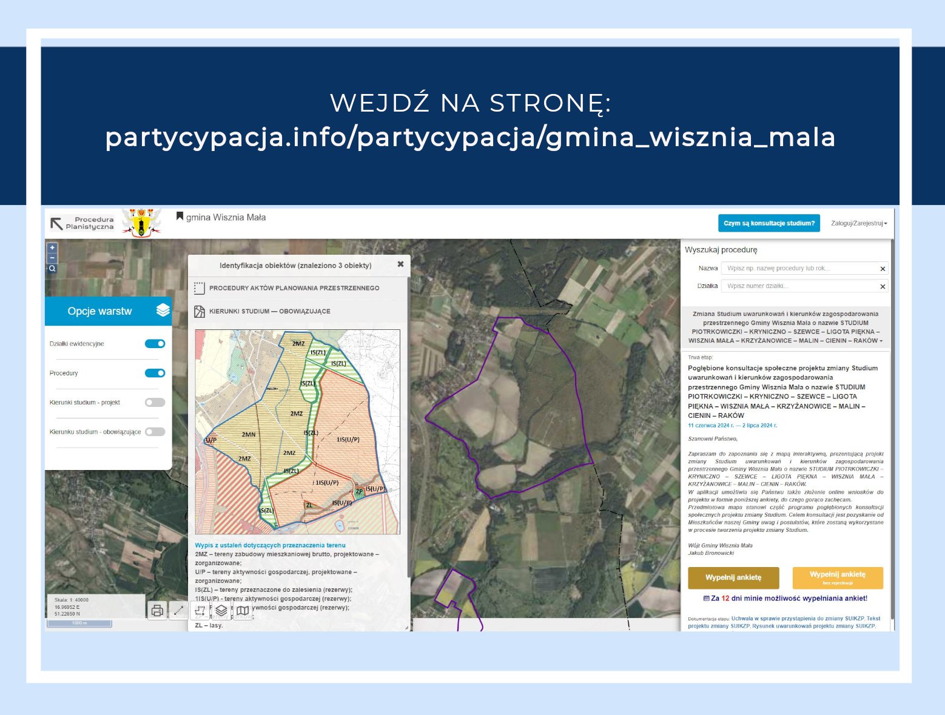
Task: Open the map search magnifier tool
Action: 52,268
